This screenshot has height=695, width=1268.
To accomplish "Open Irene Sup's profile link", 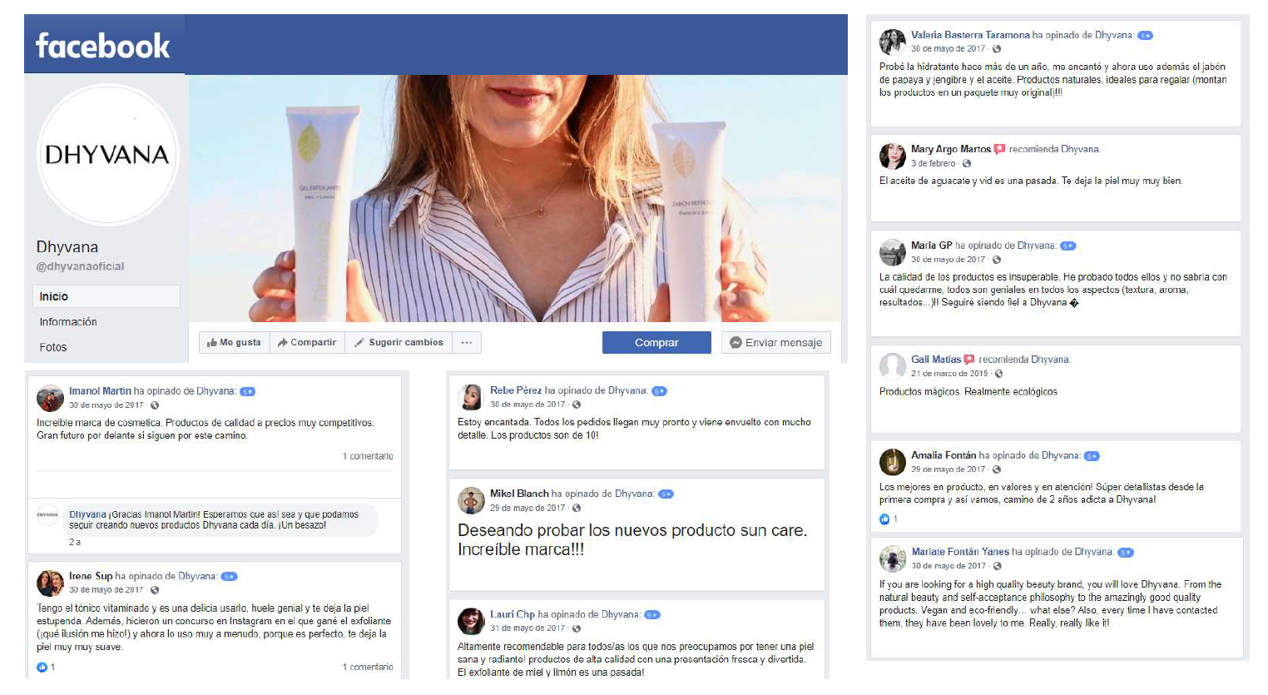I will coord(91,576).
